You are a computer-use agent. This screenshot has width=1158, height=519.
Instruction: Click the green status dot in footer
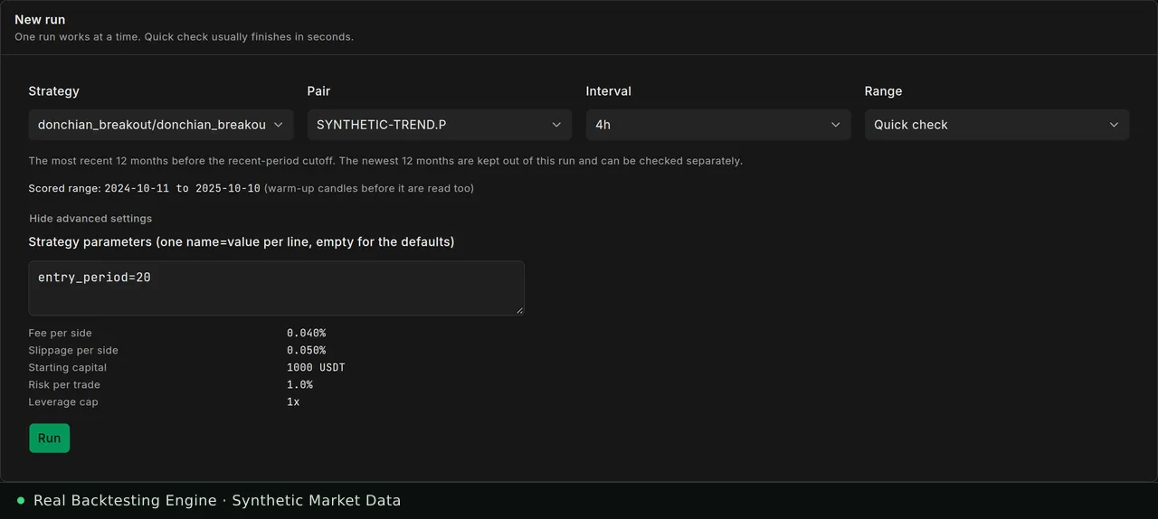coord(21,500)
